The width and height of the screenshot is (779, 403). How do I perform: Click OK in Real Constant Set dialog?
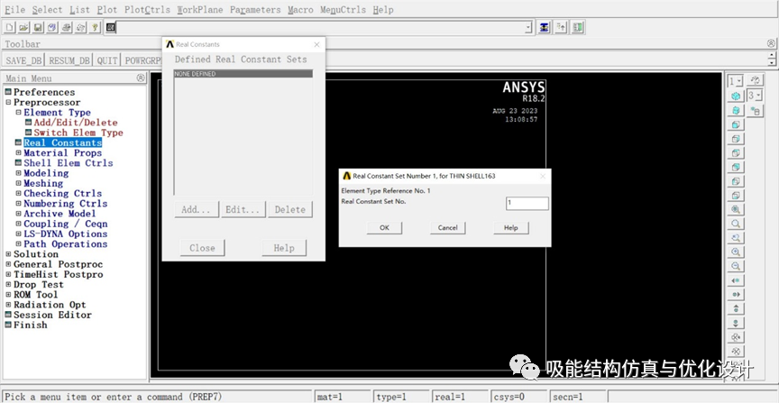[x=384, y=227]
